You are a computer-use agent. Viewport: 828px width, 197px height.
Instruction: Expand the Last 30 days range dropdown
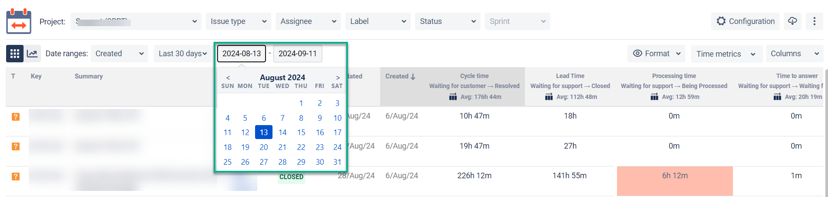[x=182, y=54]
